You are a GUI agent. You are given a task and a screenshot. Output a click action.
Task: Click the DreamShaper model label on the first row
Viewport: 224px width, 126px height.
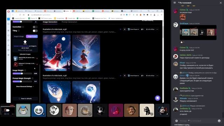point(133,29)
